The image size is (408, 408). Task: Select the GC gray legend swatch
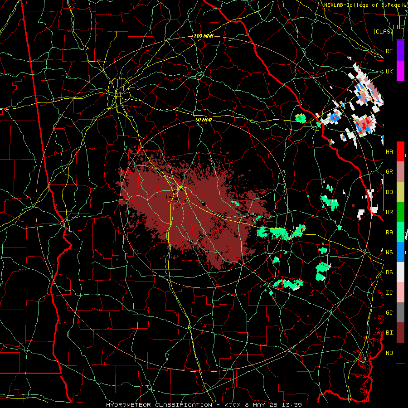[x=400, y=312]
